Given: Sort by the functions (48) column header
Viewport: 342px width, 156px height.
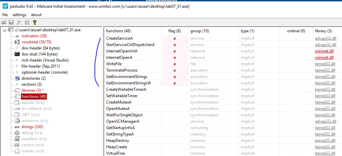Looking at the screenshot, I should click(x=133, y=31).
